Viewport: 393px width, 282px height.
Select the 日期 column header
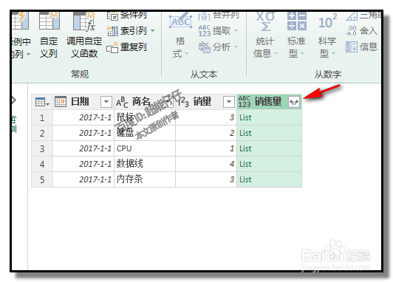click(83, 102)
